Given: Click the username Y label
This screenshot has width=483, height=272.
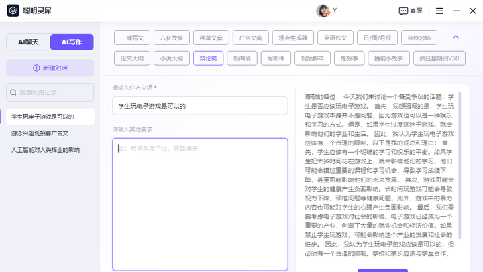Looking at the screenshot, I should coord(335,11).
